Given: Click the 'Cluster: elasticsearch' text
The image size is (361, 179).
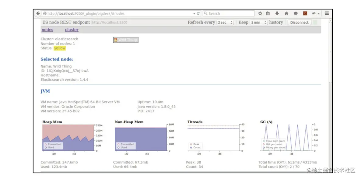Looking at the screenshot, I should point(59,39).
